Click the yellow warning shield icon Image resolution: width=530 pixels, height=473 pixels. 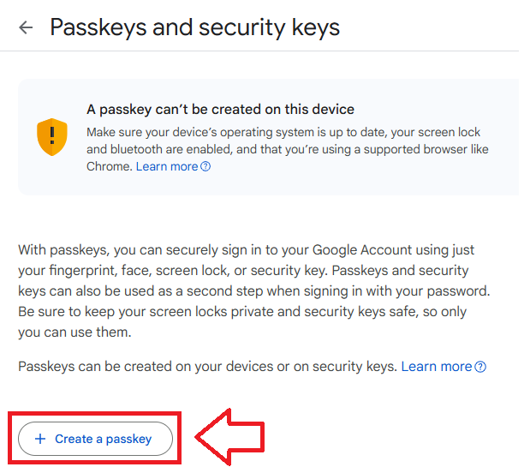coord(51,137)
